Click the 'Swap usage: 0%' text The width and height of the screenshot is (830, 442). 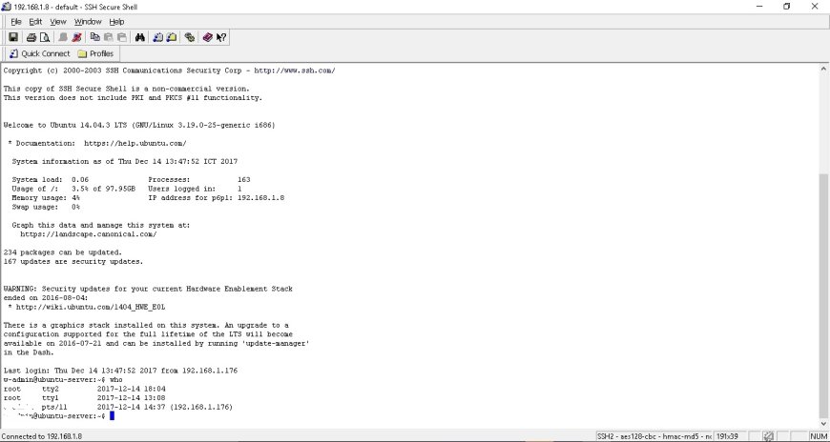pos(46,207)
